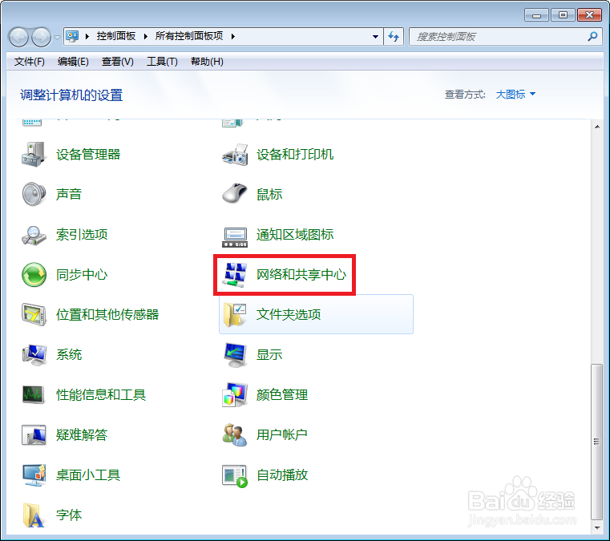
Task: Open the Indexing Options (索引选项) icon
Action: [x=34, y=235]
